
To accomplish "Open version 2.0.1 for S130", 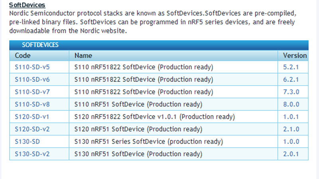I will (x=291, y=154).
